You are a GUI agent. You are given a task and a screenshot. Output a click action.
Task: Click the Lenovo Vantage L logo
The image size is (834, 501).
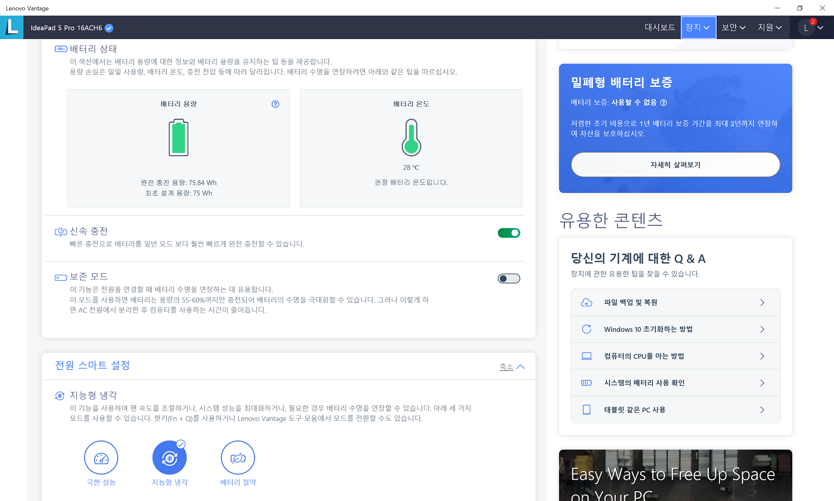point(12,27)
